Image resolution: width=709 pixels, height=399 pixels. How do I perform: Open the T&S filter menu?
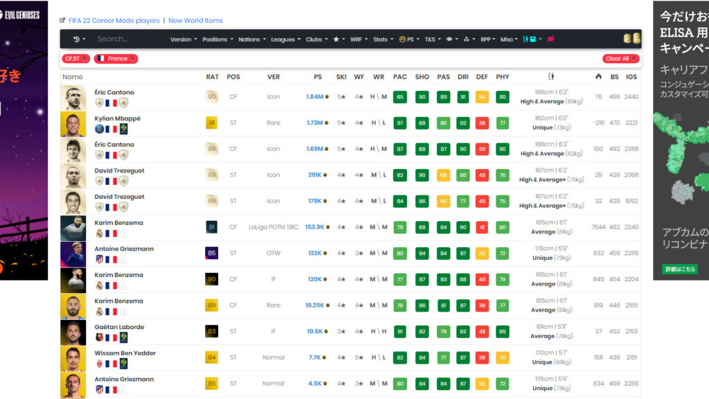click(x=433, y=39)
